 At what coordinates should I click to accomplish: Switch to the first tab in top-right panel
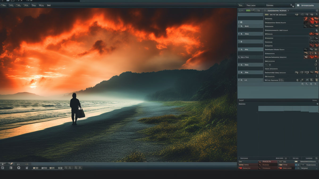[241, 5]
